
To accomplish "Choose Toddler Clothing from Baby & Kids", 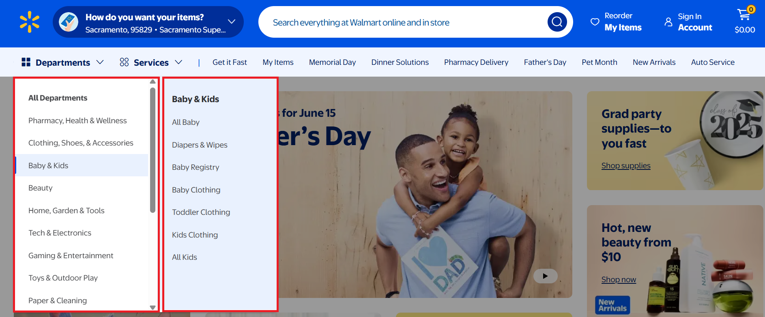I will tap(201, 212).
